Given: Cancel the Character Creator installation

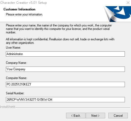Looking at the screenshot, I should [x=118, y=116].
